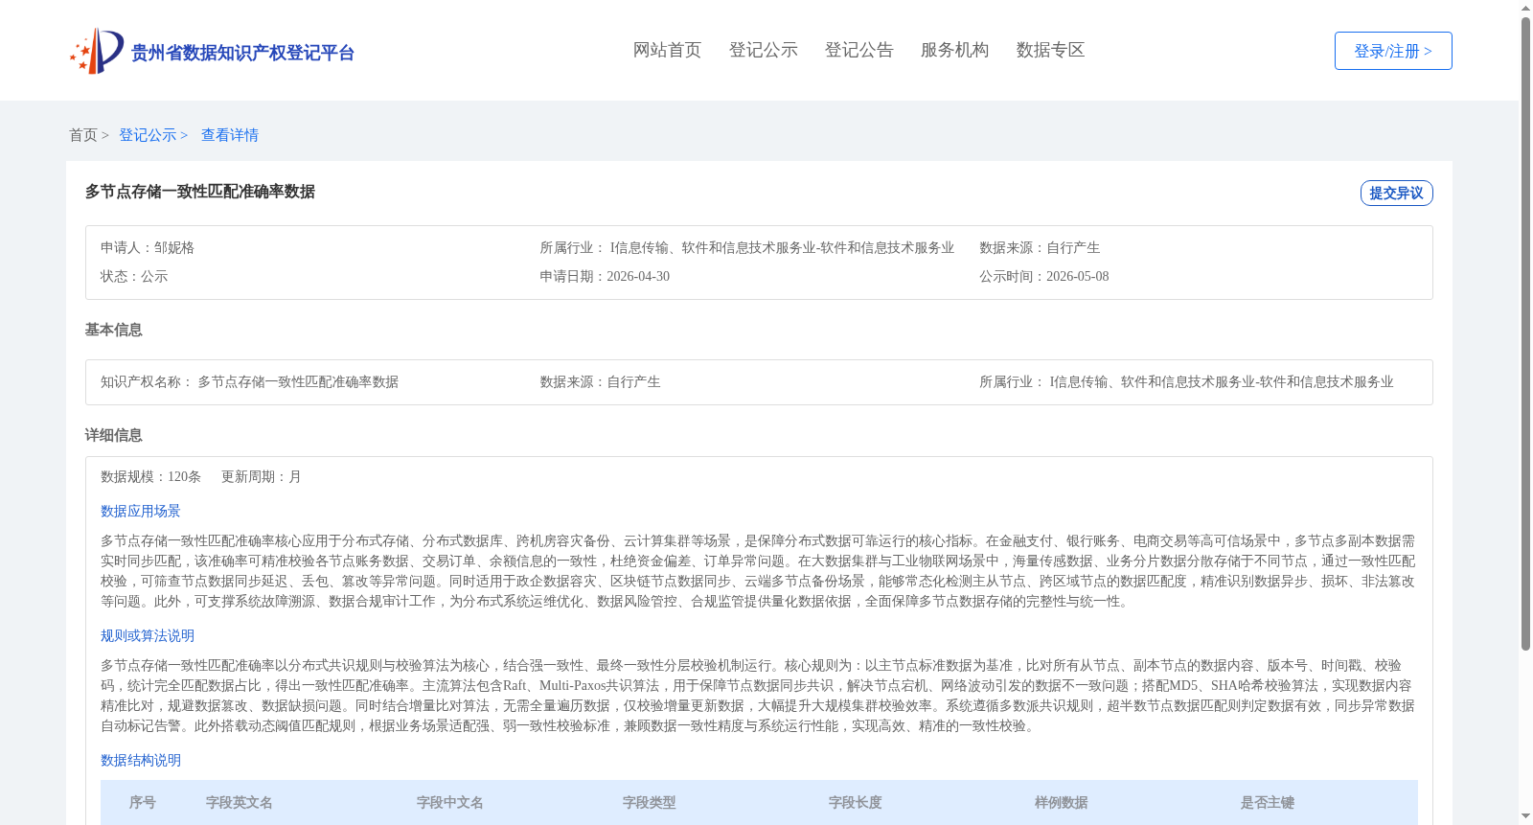Click the applicant text 申请人：邹妮格

[x=148, y=247]
